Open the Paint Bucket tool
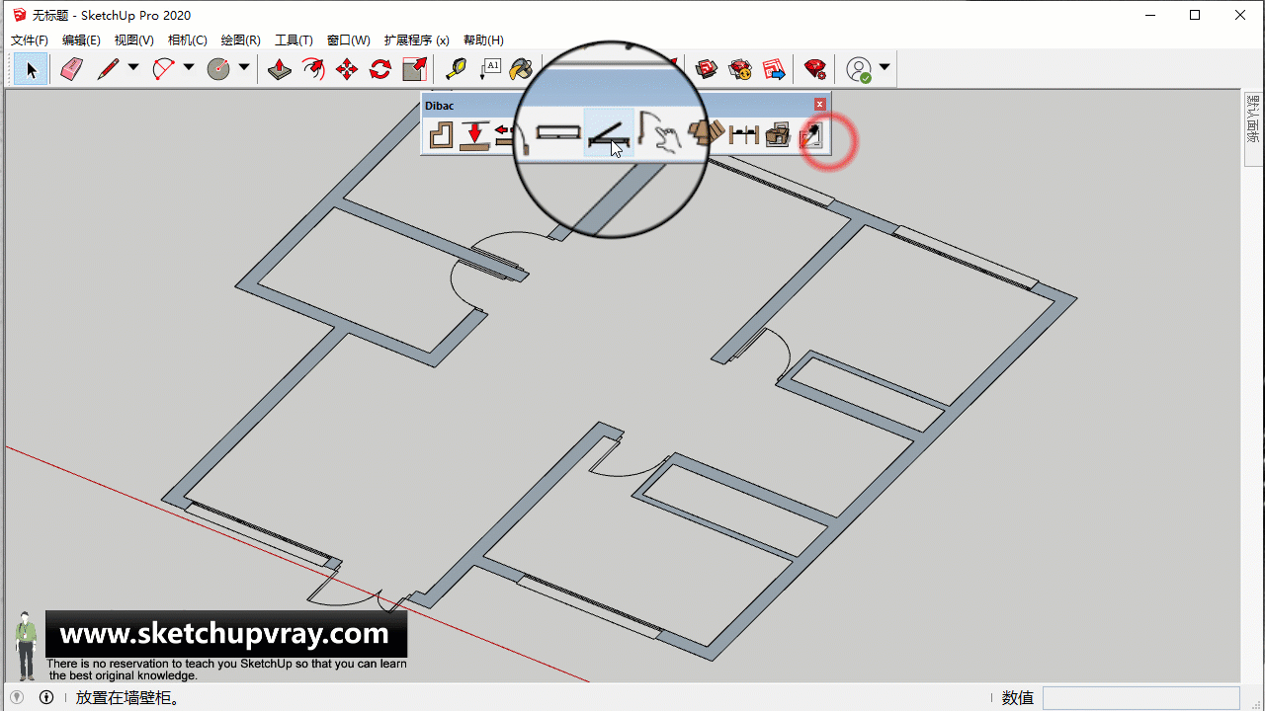This screenshot has width=1265, height=711. coord(522,69)
